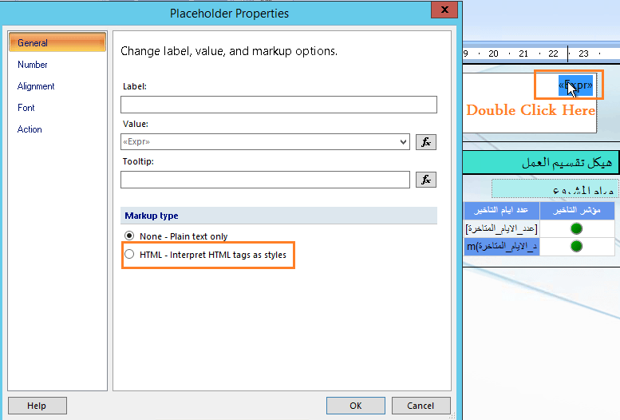Select the [عدد_الايام_المتاخرة] table cell
620x420 pixels.
click(502, 228)
